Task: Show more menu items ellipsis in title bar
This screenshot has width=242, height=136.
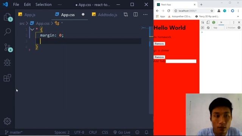Action: (x=60, y=5)
